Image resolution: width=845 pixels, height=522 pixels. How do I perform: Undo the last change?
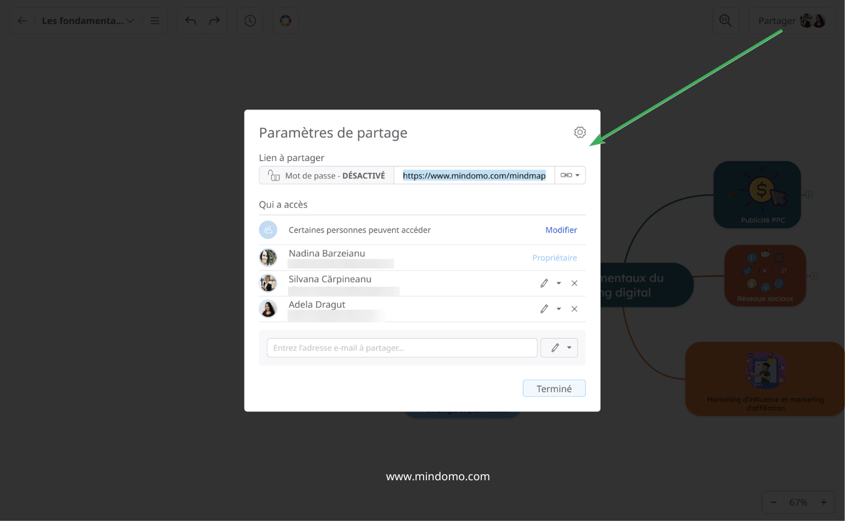(x=190, y=20)
